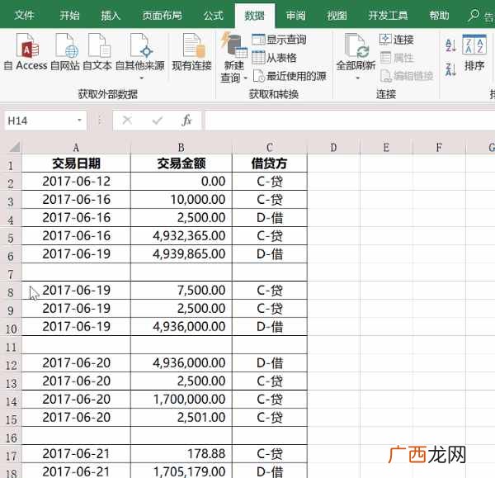This screenshot has height=478, width=495.
Task: Click header cell 交易金额
Action: [181, 163]
